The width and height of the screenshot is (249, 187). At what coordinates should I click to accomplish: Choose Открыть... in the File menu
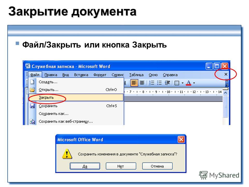pos(76,90)
